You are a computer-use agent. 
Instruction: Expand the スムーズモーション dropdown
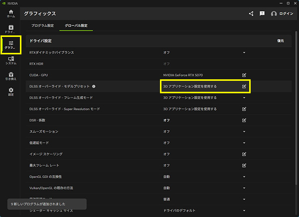(244, 132)
